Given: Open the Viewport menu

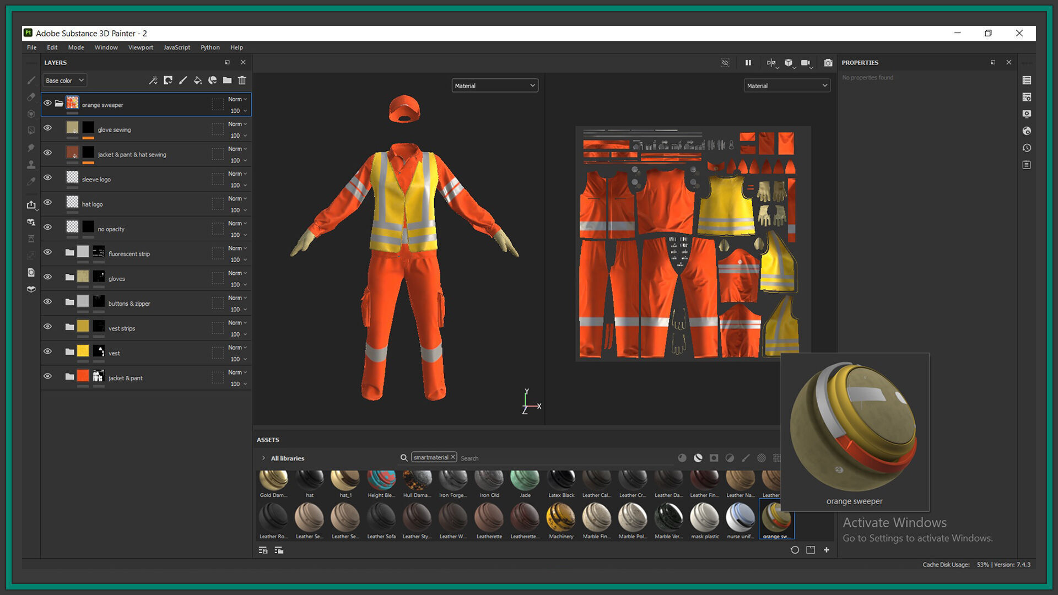Looking at the screenshot, I should pos(141,47).
